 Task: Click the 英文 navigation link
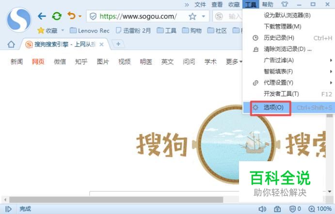(x=168, y=61)
